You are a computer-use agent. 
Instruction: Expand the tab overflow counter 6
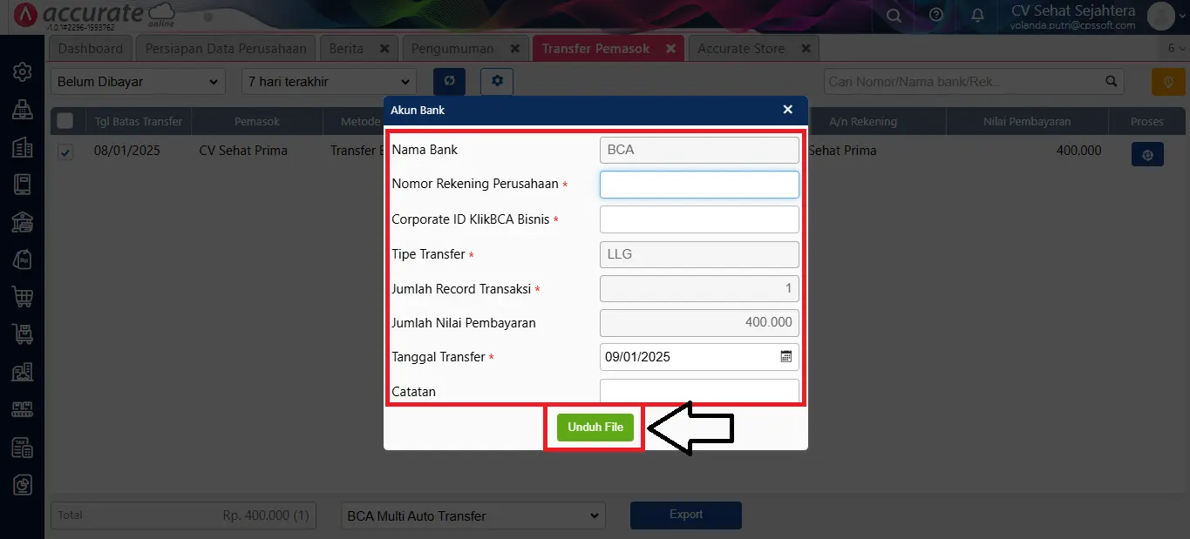point(1174,49)
